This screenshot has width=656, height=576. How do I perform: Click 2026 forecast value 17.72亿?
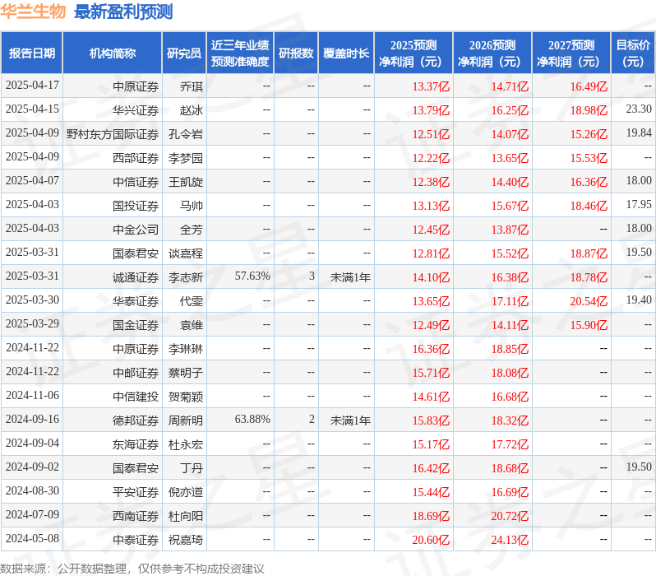510,444
